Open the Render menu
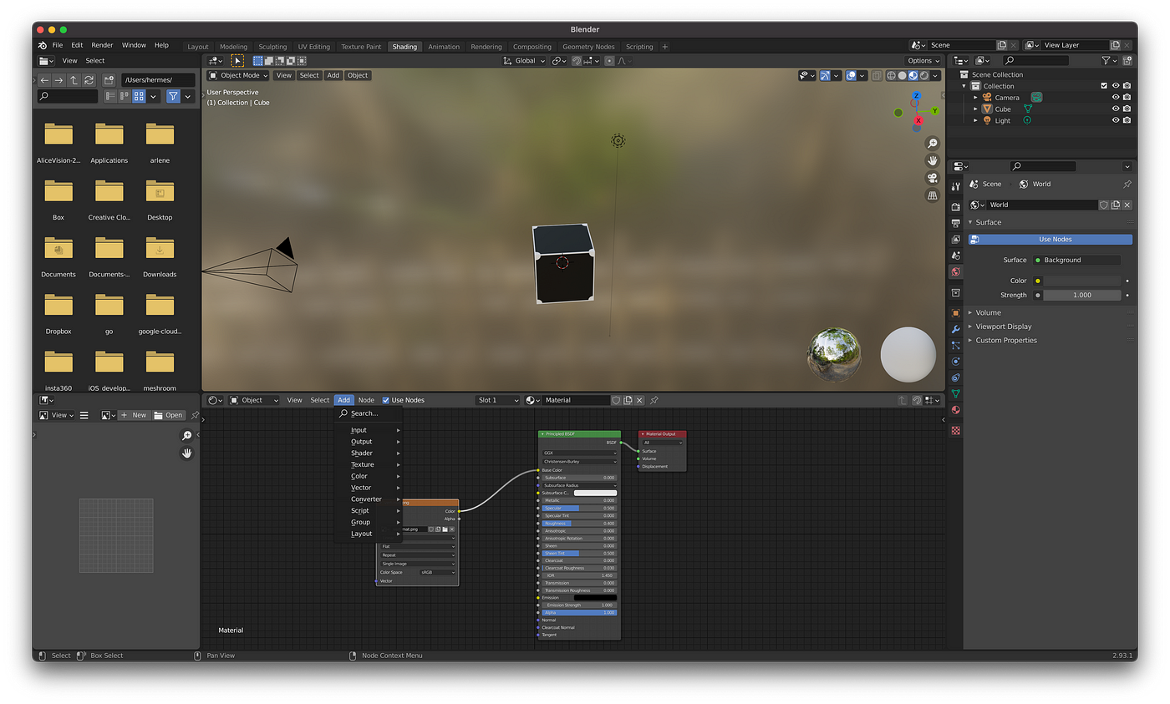Screen dimensions: 1170x704 102,45
